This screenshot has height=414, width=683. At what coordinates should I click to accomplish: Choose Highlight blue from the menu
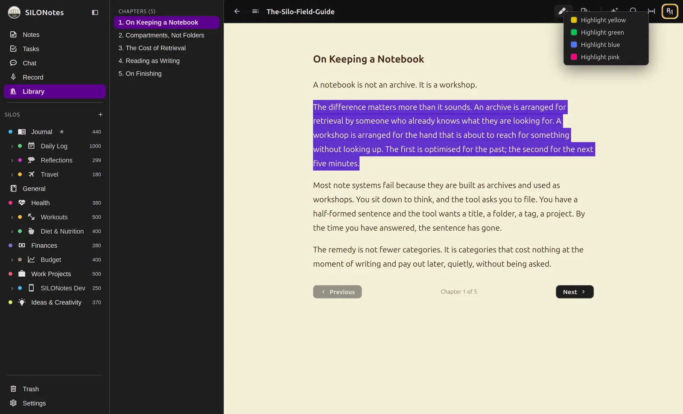(x=606, y=45)
